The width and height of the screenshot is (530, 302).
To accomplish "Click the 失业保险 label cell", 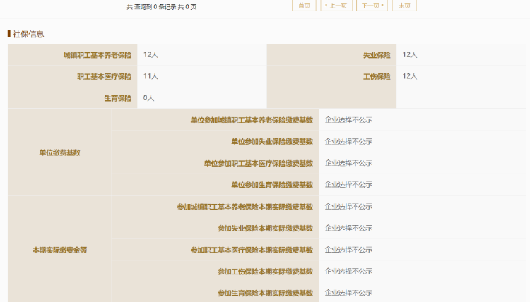I will [x=376, y=54].
